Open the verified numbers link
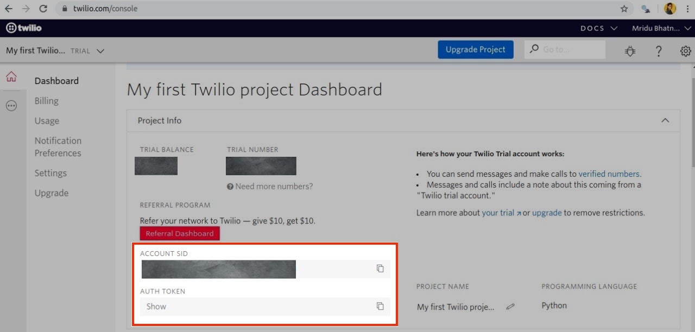This screenshot has height=332, width=695. tap(609, 174)
